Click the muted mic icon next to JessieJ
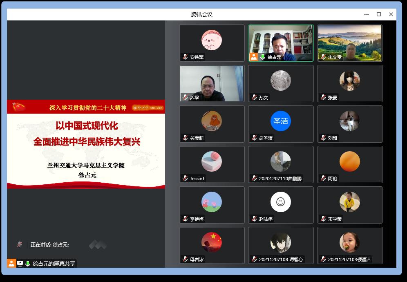This screenshot has height=282, width=407. tap(185, 179)
